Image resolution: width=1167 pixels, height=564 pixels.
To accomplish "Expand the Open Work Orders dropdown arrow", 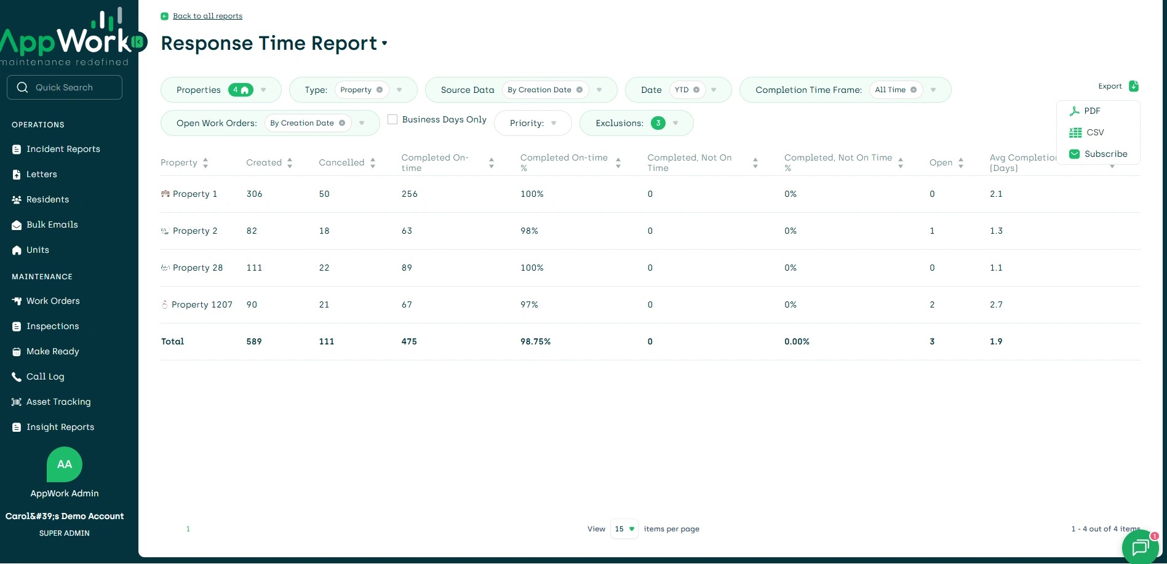I will pos(362,123).
